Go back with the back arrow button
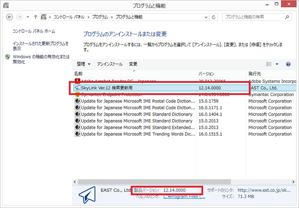Viewport: 299px width, 208px height. [9, 17]
